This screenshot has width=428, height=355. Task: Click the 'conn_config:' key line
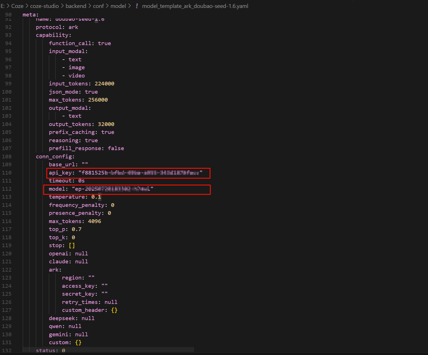(55, 157)
